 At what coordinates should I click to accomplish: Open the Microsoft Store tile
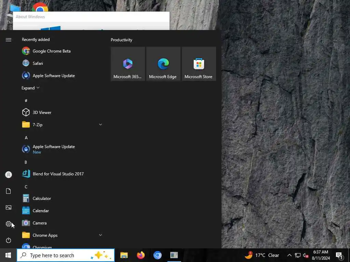(x=199, y=64)
